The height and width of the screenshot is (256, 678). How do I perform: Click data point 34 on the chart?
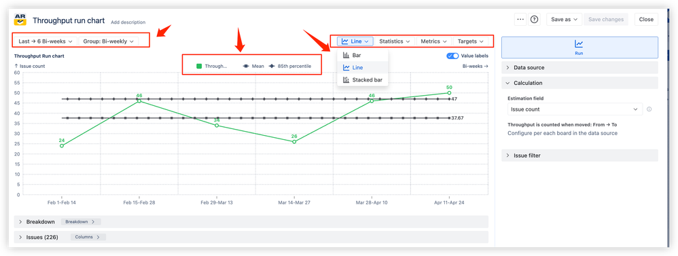click(217, 126)
